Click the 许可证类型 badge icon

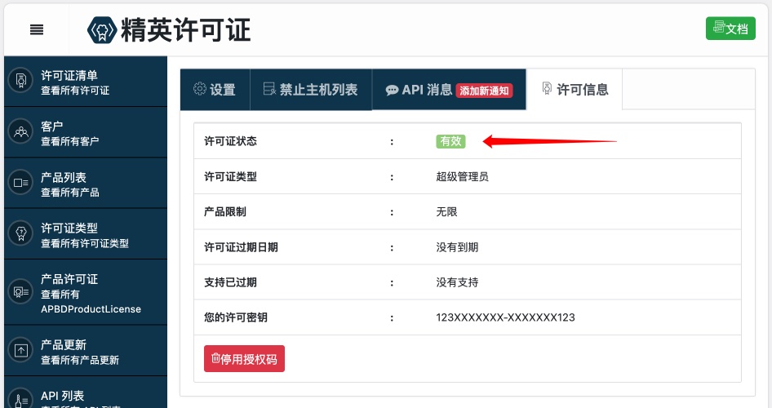pyautogui.click(x=20, y=233)
